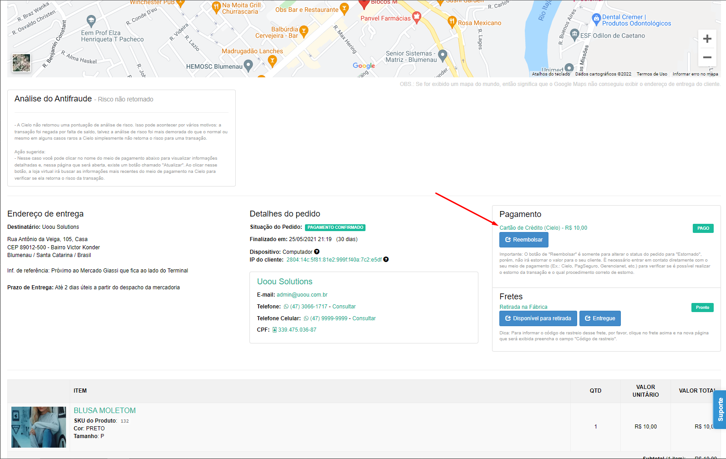This screenshot has width=726, height=459.
Task: Click help icon next to client IP
Action: tap(386, 259)
